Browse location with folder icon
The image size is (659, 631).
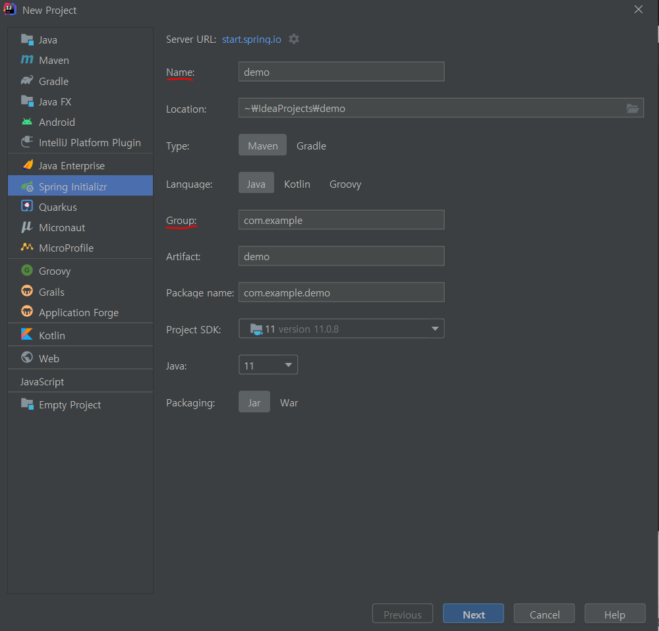[633, 109]
